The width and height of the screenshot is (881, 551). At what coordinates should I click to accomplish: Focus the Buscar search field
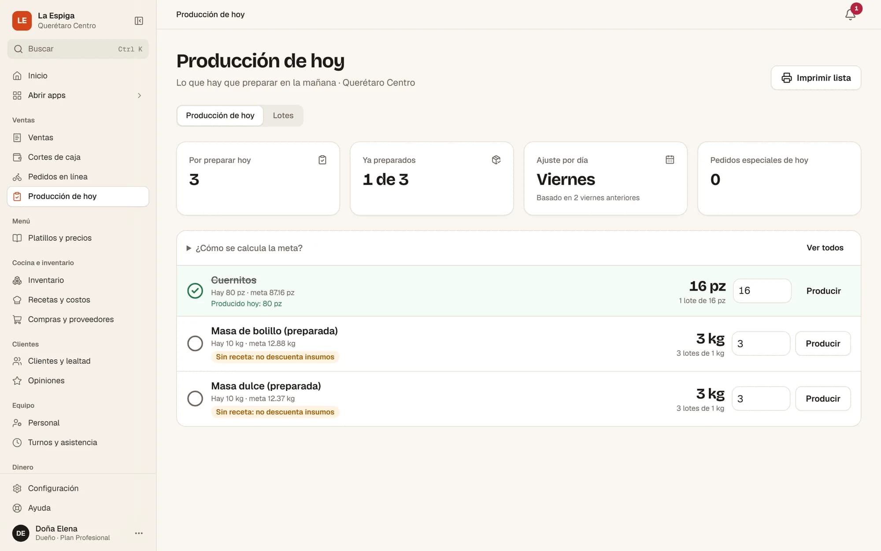click(x=78, y=49)
